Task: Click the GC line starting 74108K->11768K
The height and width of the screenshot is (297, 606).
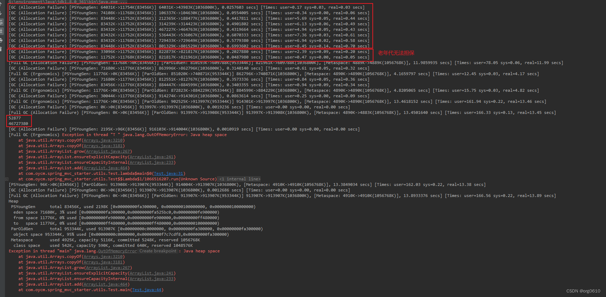Action: pos(189,13)
